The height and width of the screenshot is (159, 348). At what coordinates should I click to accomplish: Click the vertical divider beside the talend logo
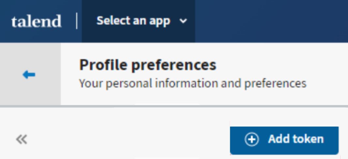pyautogui.click(x=77, y=21)
